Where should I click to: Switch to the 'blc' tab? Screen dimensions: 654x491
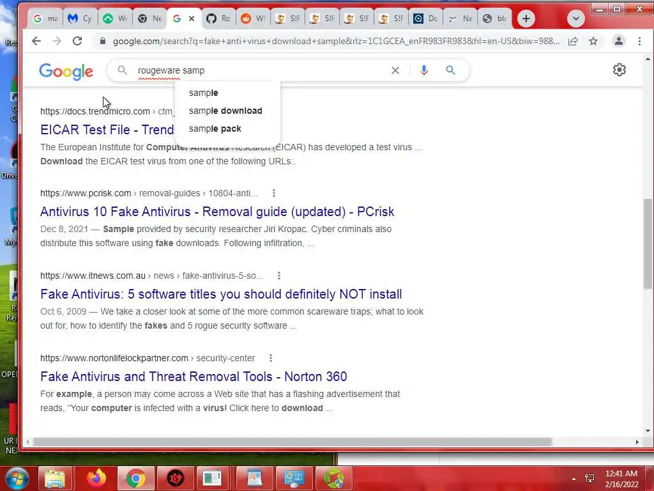tap(495, 19)
